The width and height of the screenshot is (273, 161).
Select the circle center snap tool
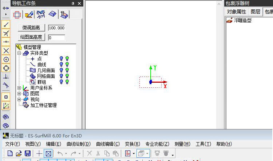coord(6,59)
